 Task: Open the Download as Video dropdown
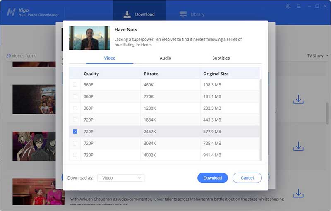(x=121, y=178)
